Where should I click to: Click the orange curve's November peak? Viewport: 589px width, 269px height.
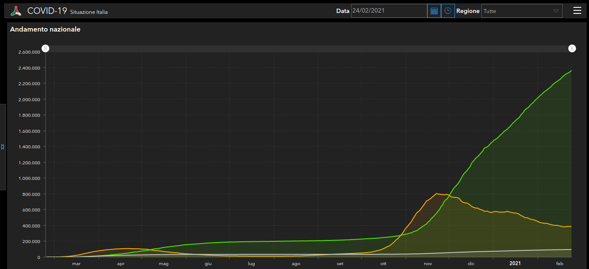436,193
